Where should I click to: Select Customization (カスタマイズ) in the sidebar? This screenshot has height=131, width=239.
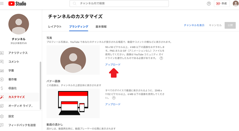[17, 97]
